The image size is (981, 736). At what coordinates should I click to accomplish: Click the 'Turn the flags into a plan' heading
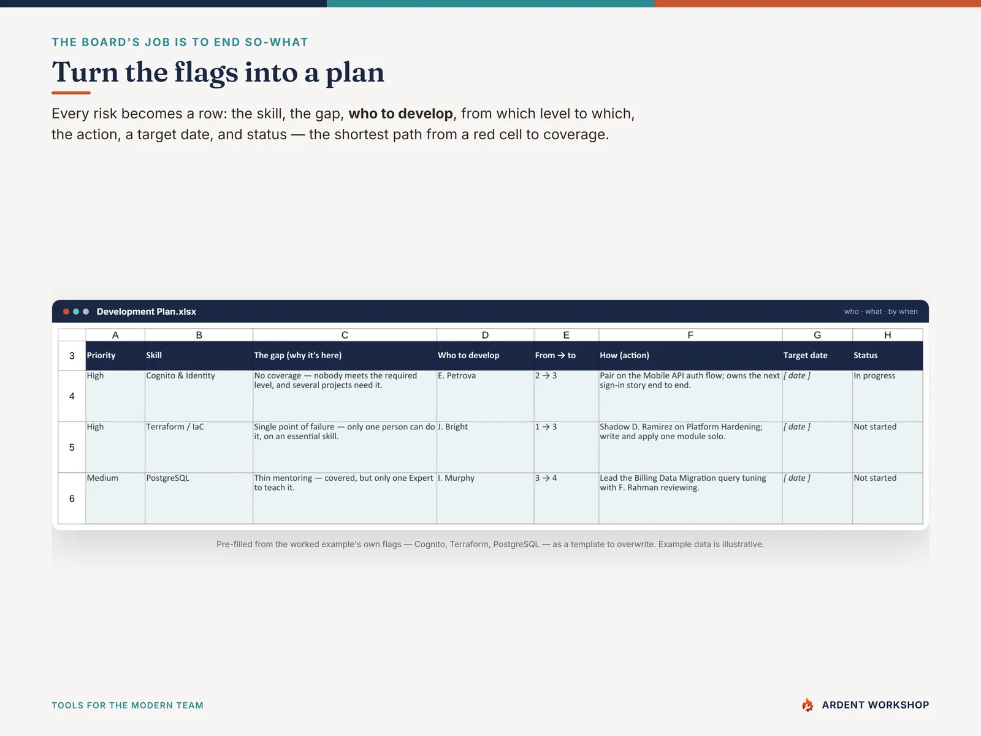tap(218, 72)
